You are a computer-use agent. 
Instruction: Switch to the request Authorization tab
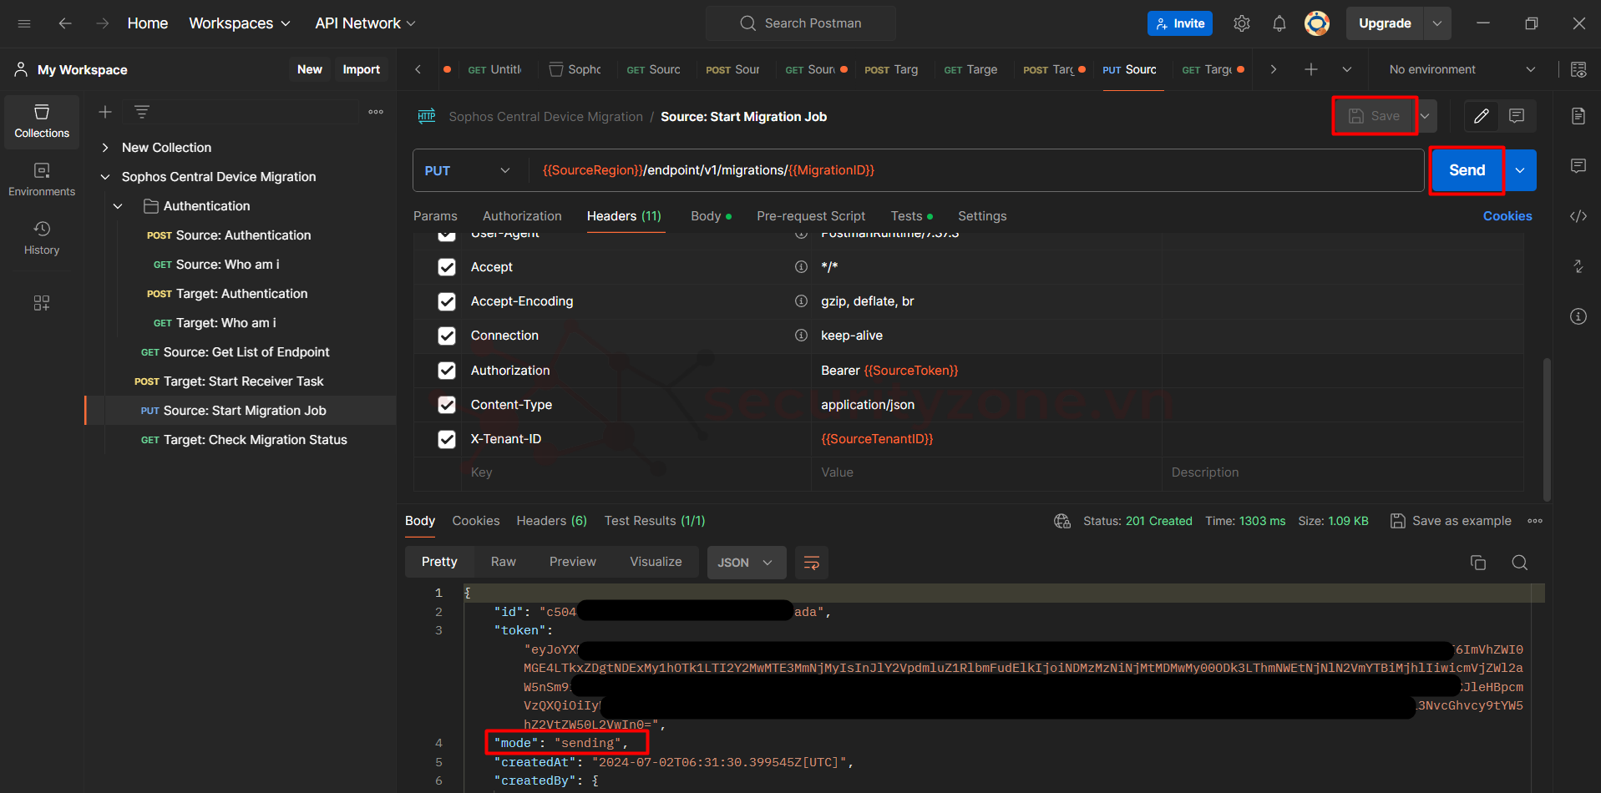tap(522, 216)
